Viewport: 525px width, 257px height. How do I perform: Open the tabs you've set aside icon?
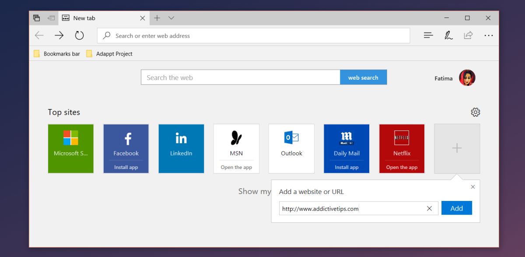click(x=37, y=18)
